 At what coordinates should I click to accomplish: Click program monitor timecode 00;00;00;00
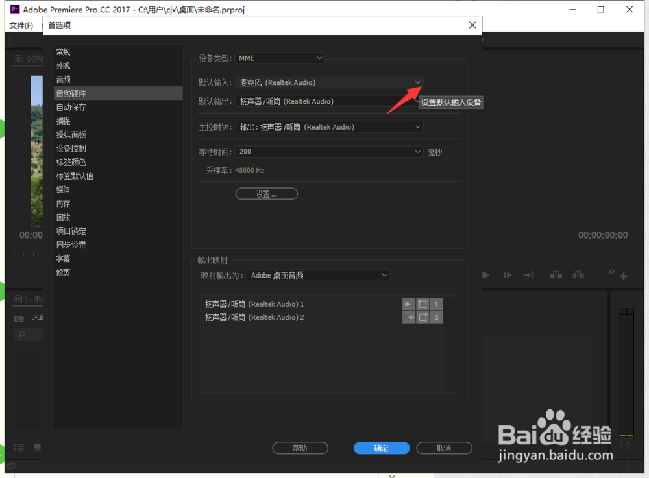click(603, 235)
